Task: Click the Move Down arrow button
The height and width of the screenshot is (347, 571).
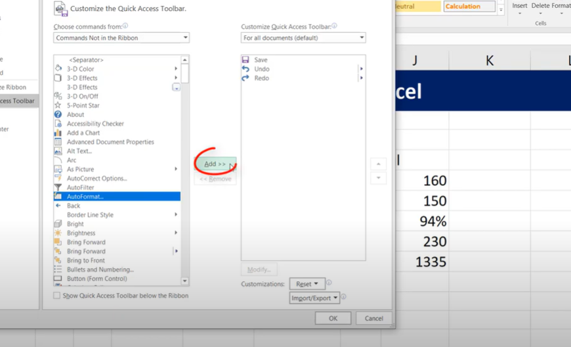Action: pos(378,178)
